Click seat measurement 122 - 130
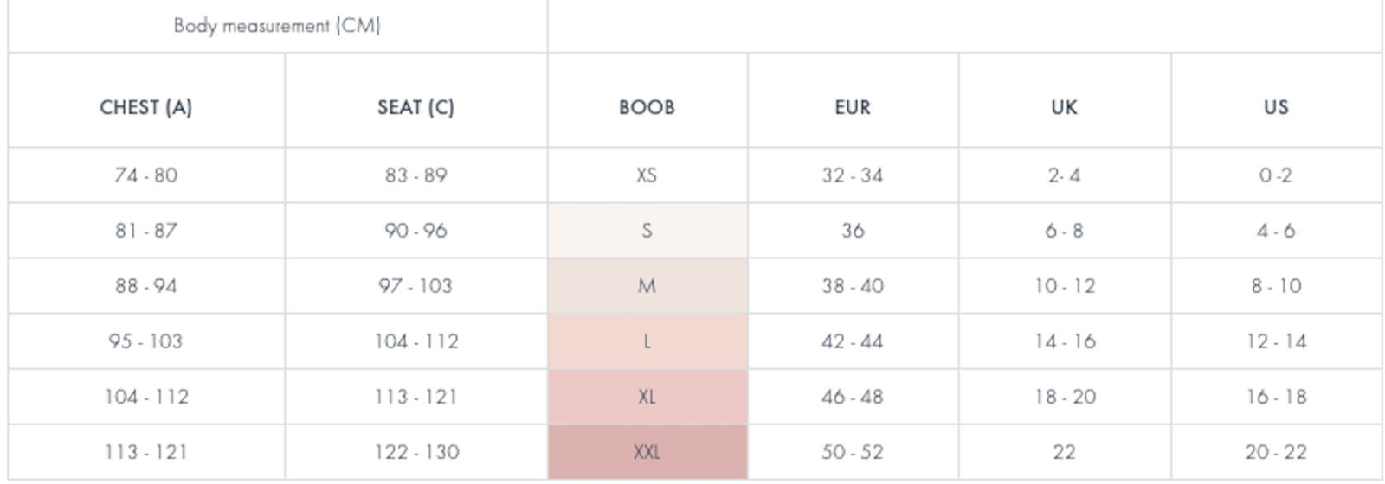Screen dimensions: 1385x484 click(415, 452)
